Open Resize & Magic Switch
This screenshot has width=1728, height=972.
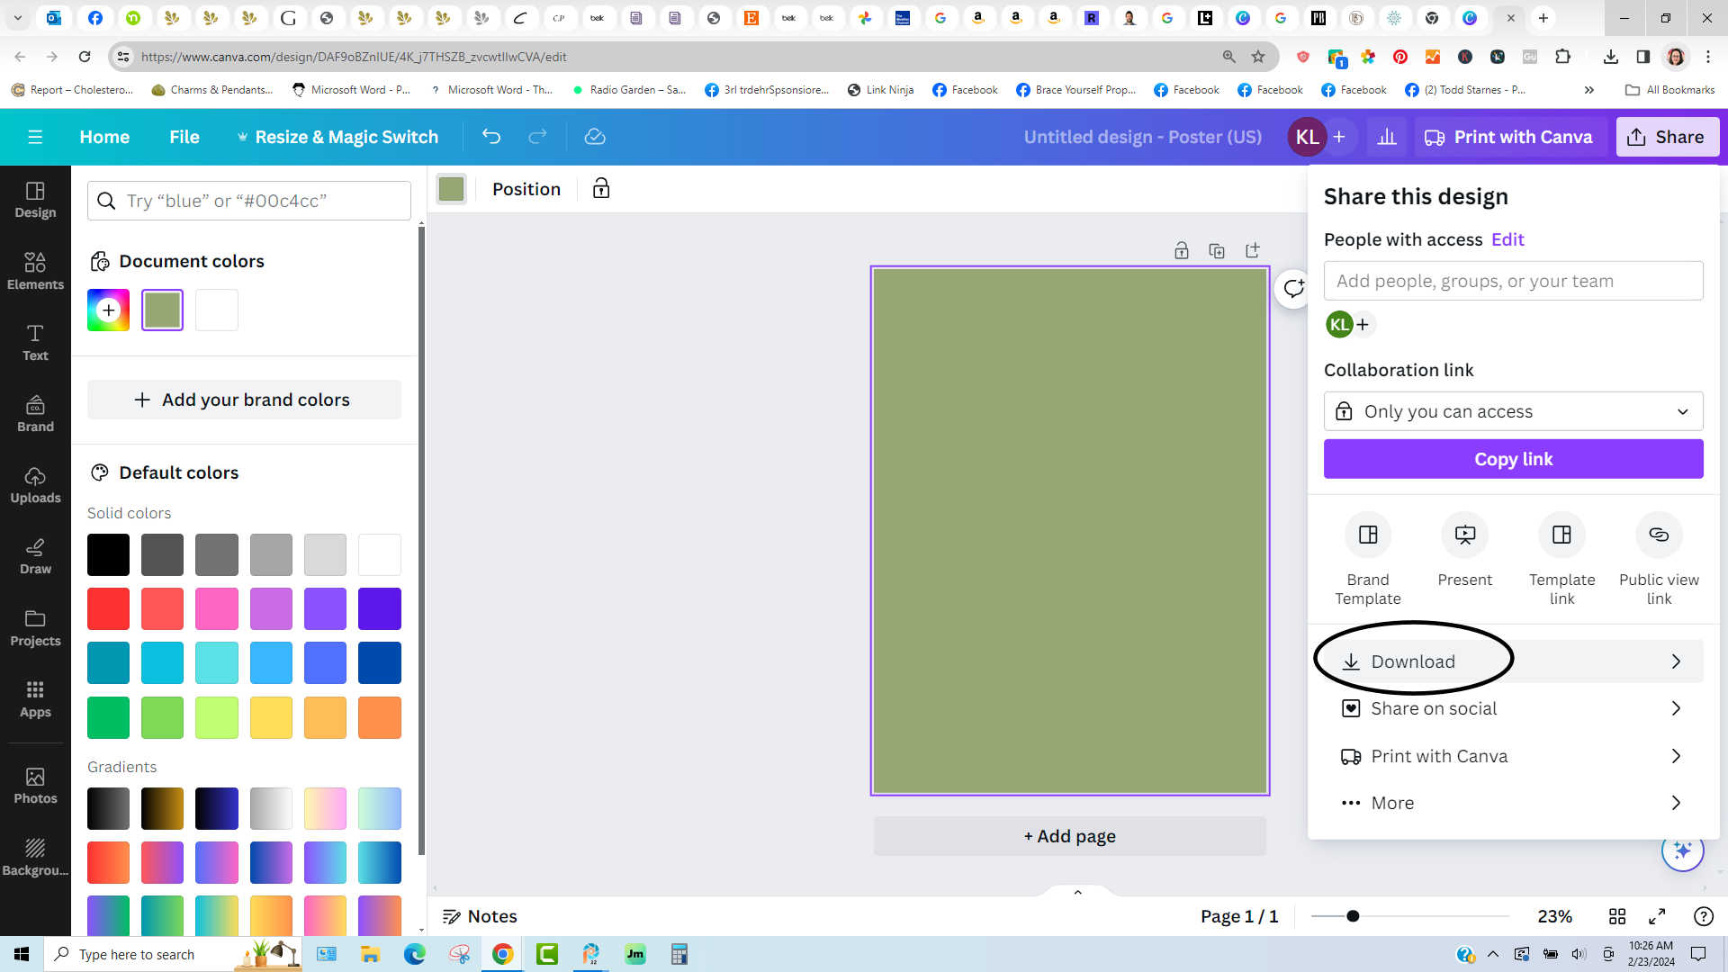(337, 137)
